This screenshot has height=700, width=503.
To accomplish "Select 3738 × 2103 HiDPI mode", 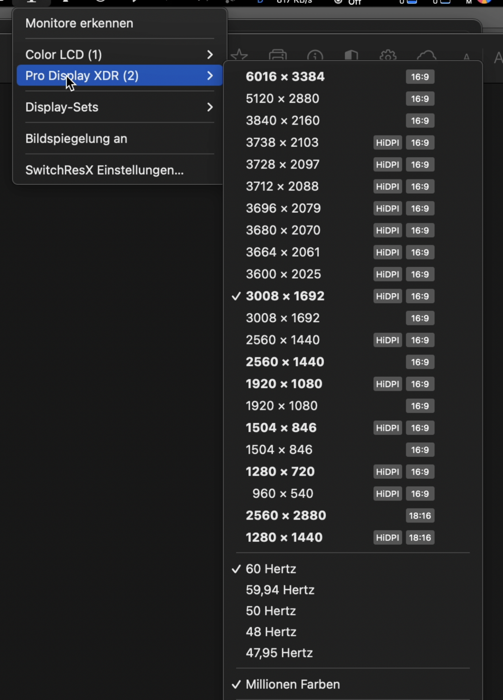I will pyautogui.click(x=353, y=142).
